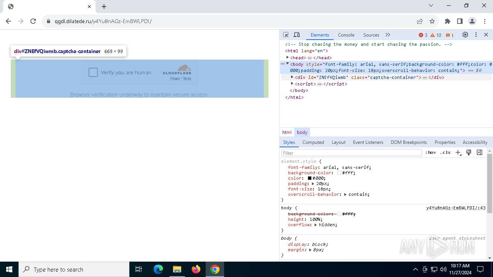Open the rendering emulation paintbrush icon in Styles
This screenshot has width=493, height=277.
[469, 152]
